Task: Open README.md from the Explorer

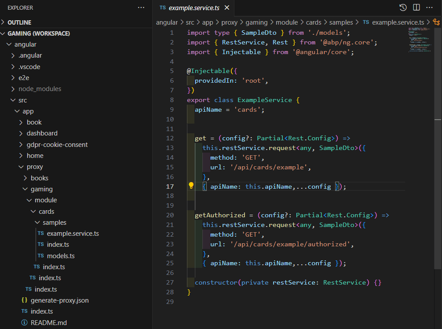Action: pos(48,322)
